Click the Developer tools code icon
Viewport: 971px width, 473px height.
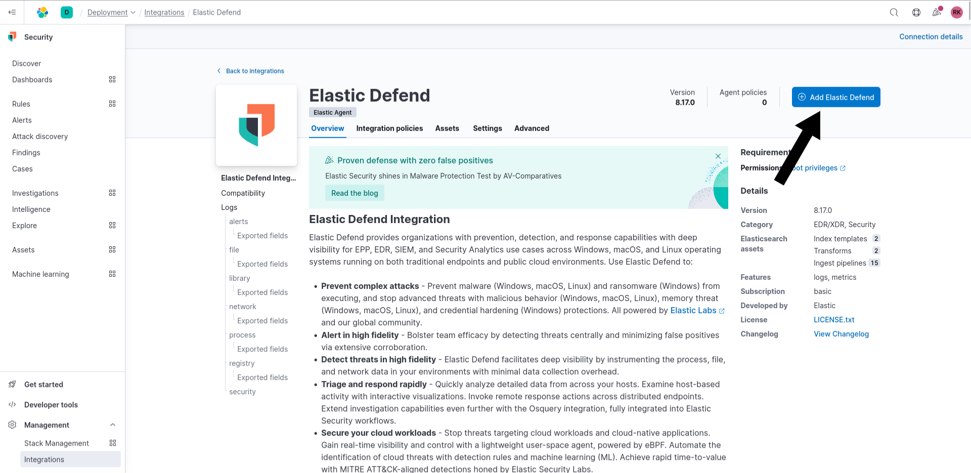pyautogui.click(x=12, y=405)
